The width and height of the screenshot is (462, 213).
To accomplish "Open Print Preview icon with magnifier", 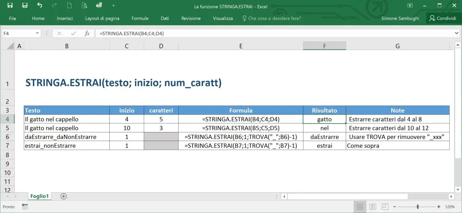I will [84, 5].
